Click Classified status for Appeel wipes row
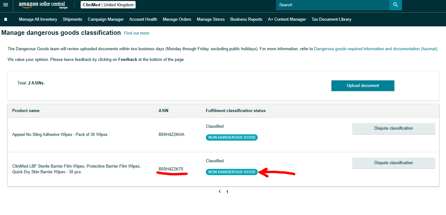This screenshot has width=446, height=215. tap(215, 126)
